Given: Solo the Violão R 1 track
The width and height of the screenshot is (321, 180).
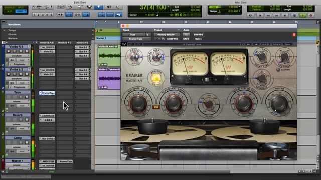Looking at the screenshot, I should [21, 51].
